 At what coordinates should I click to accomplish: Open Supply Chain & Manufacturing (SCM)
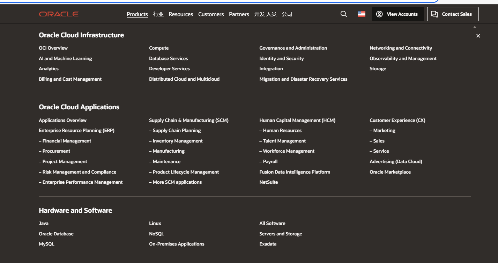click(189, 120)
